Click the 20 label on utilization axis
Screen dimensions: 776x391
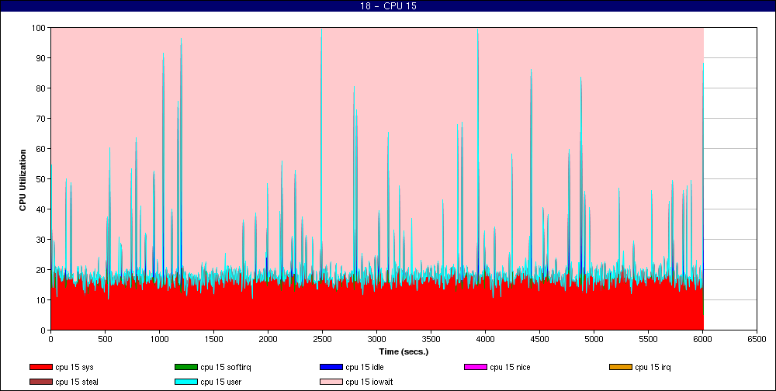tap(41, 269)
